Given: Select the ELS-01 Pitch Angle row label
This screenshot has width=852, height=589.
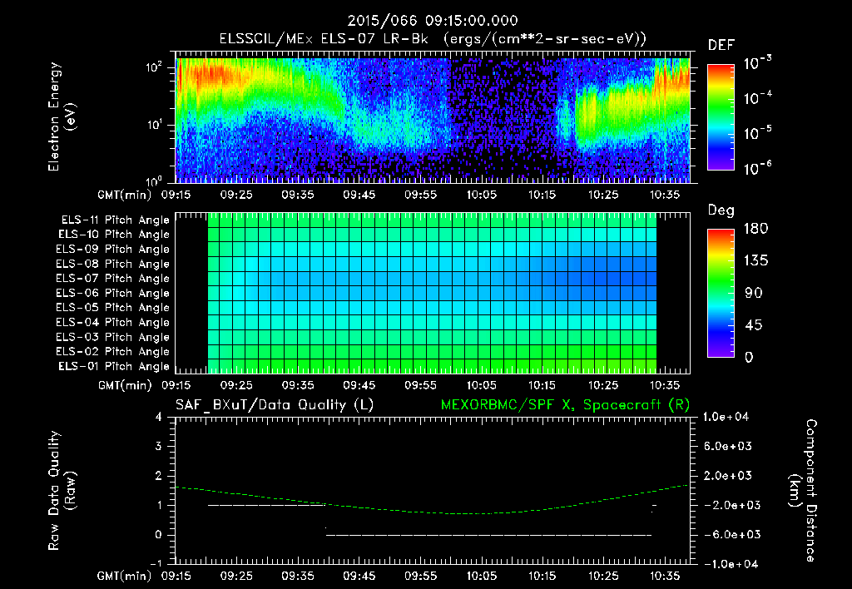Looking at the screenshot, I should tap(114, 366).
